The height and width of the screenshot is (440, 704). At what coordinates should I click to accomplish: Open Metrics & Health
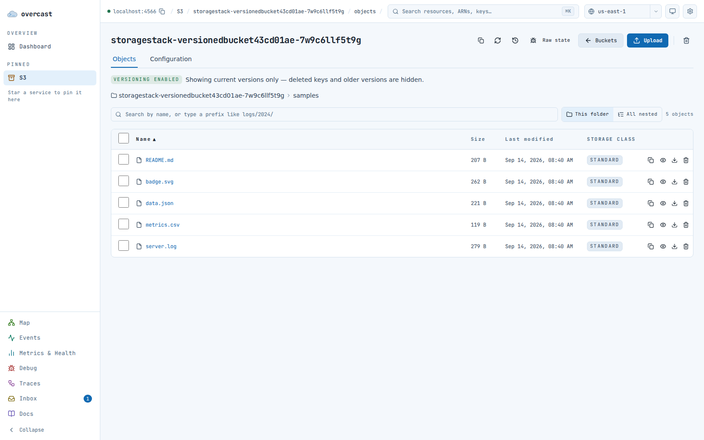(x=50, y=353)
